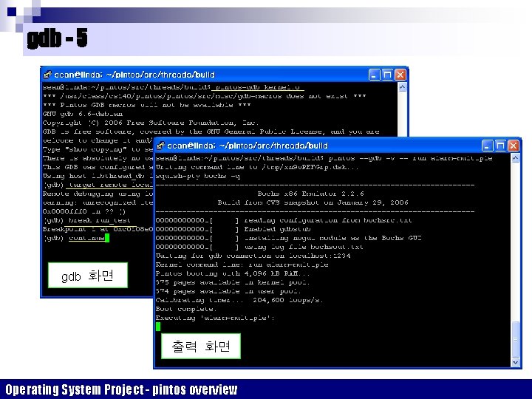Click the output window scrollbar thumb

click(x=516, y=338)
